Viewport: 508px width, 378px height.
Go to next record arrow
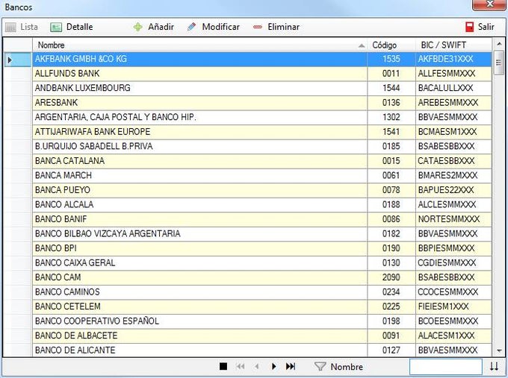tap(273, 366)
